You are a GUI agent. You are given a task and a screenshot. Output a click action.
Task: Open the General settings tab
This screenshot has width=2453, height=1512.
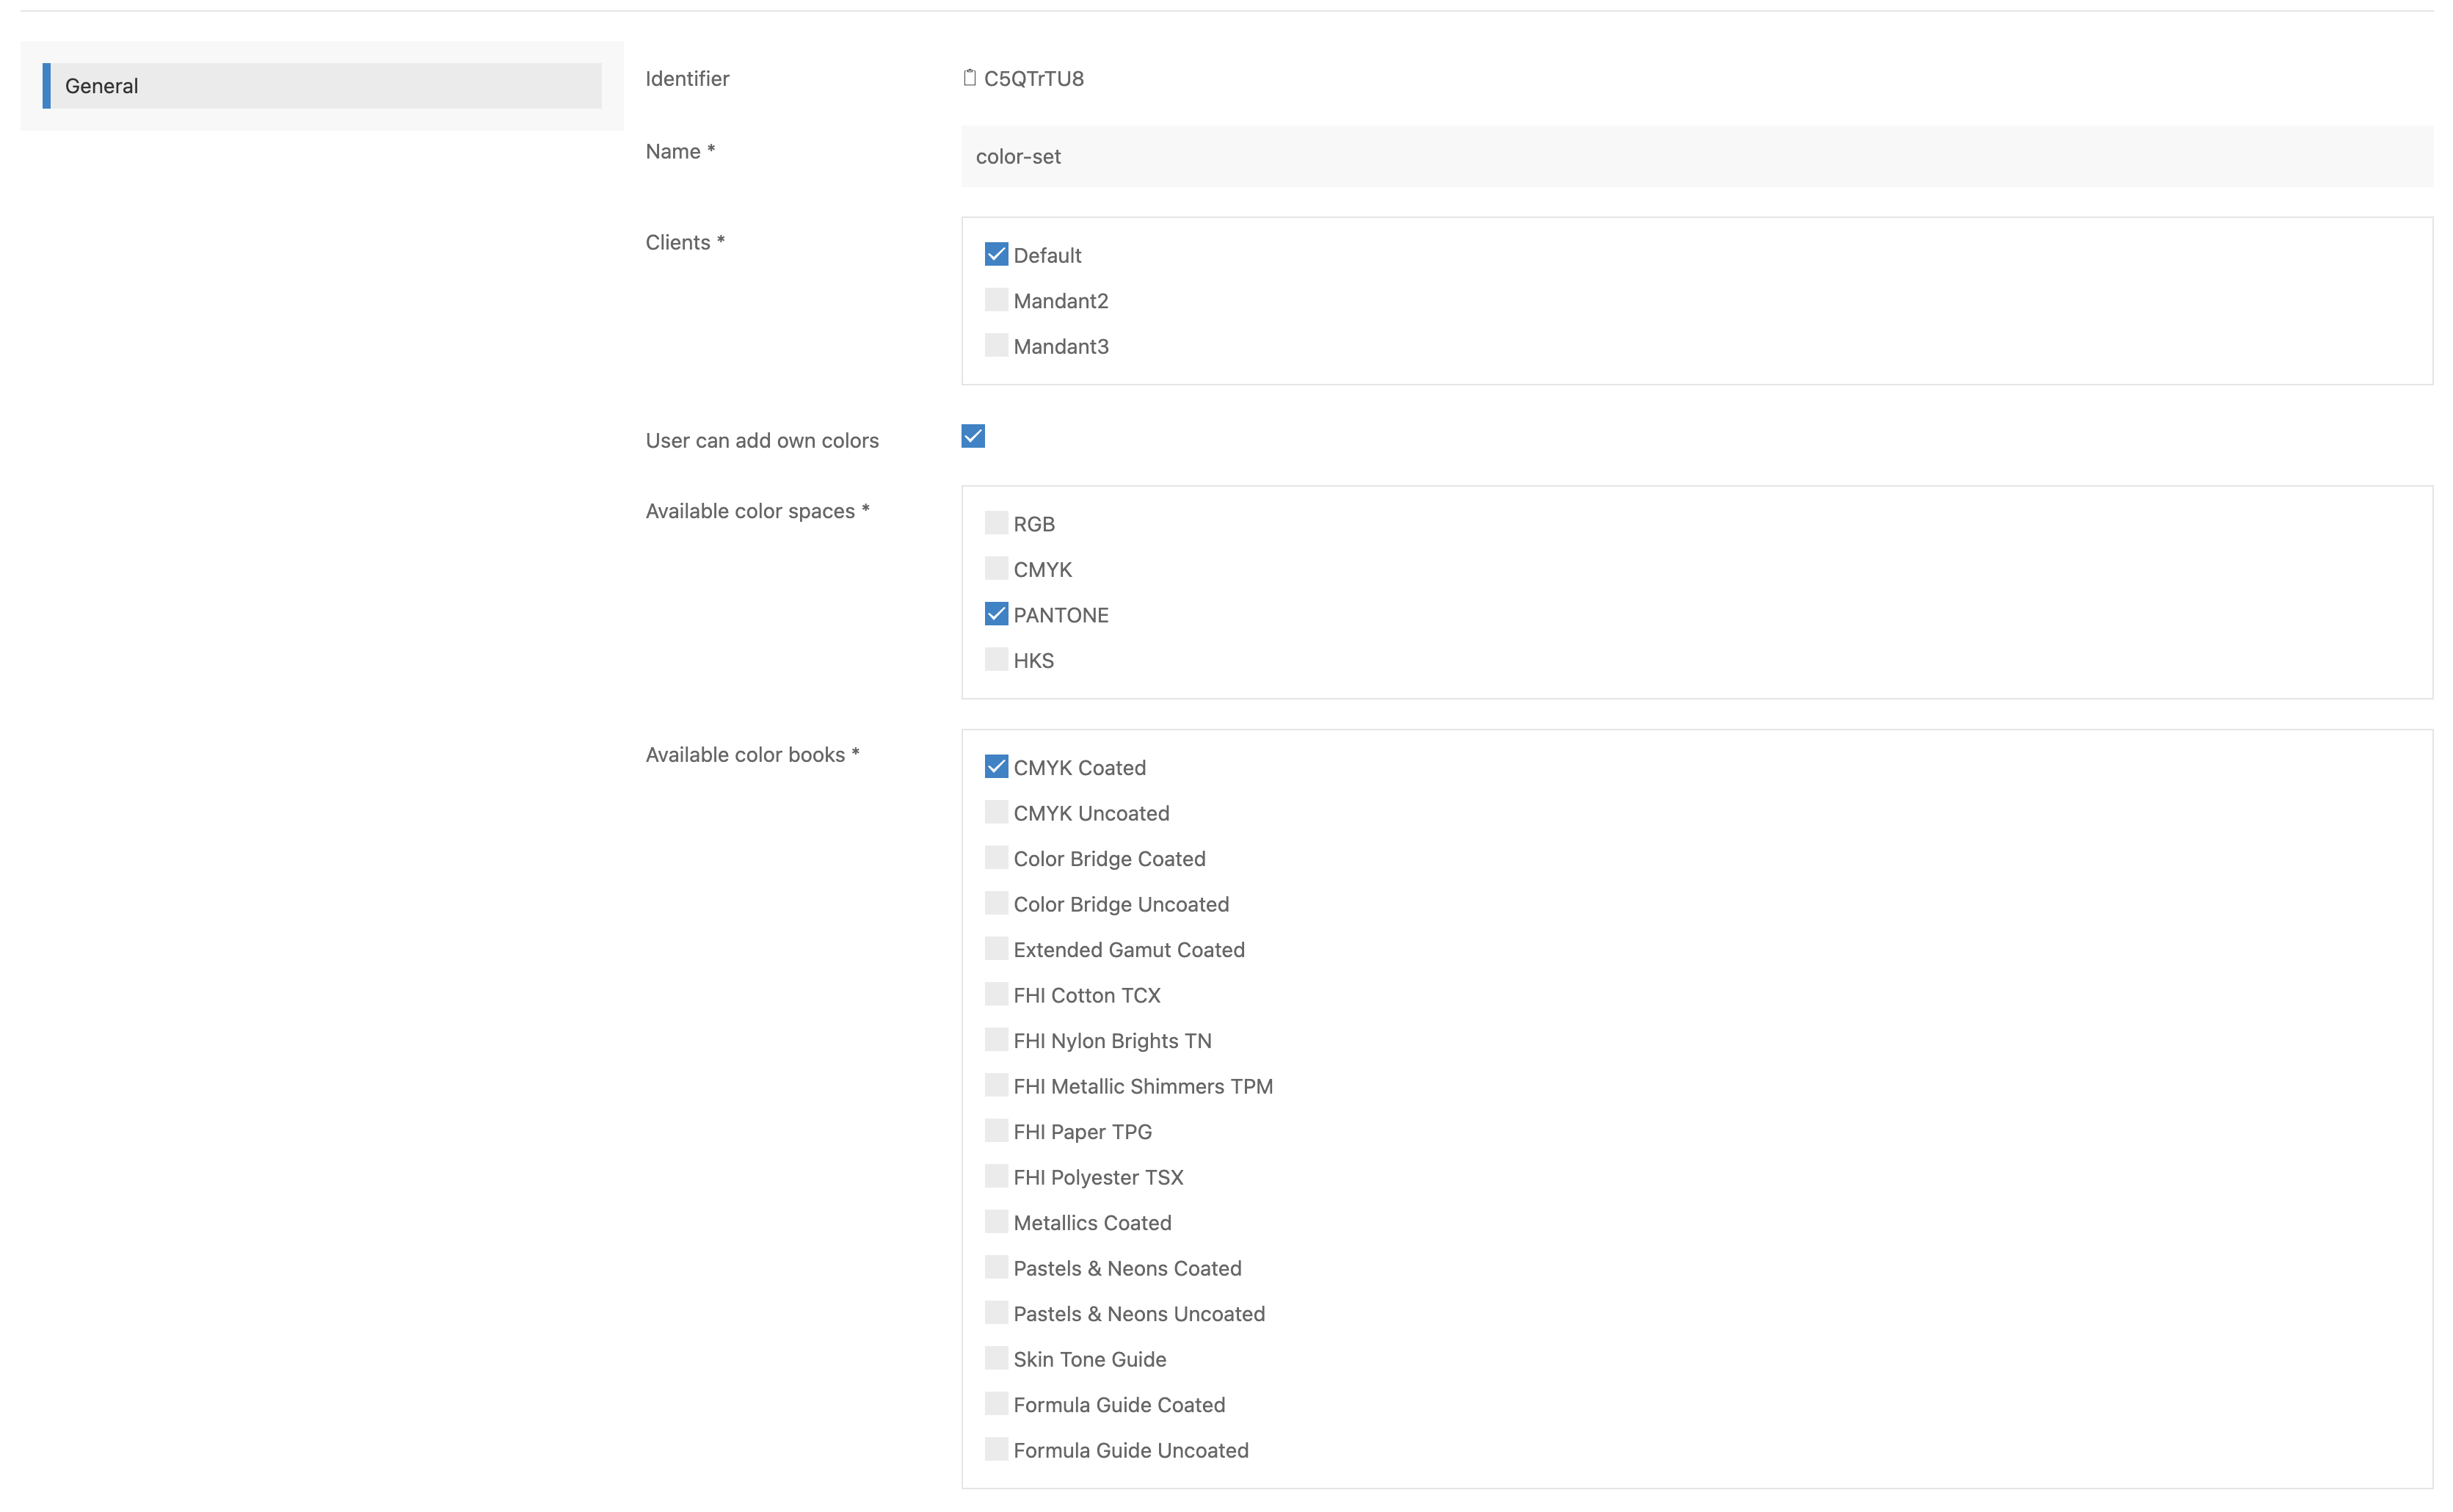322,86
